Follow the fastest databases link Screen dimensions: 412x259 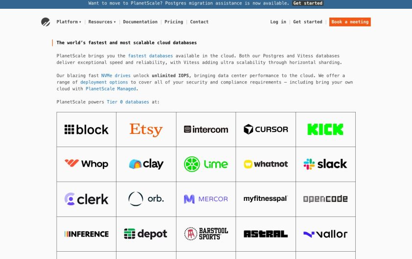(150, 56)
